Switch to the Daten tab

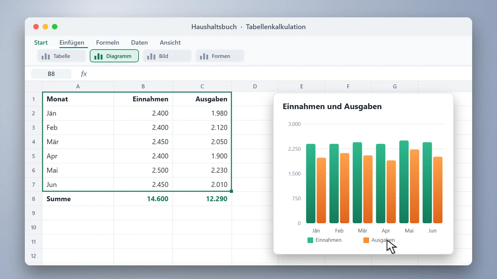pos(139,42)
